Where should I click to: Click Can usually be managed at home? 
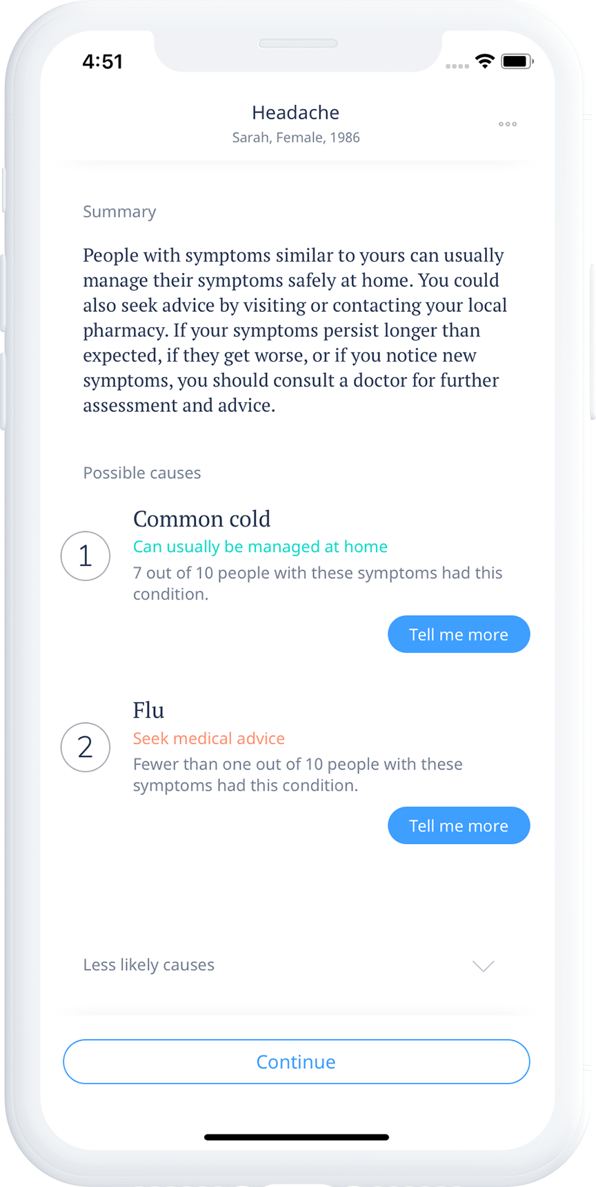pos(260,547)
